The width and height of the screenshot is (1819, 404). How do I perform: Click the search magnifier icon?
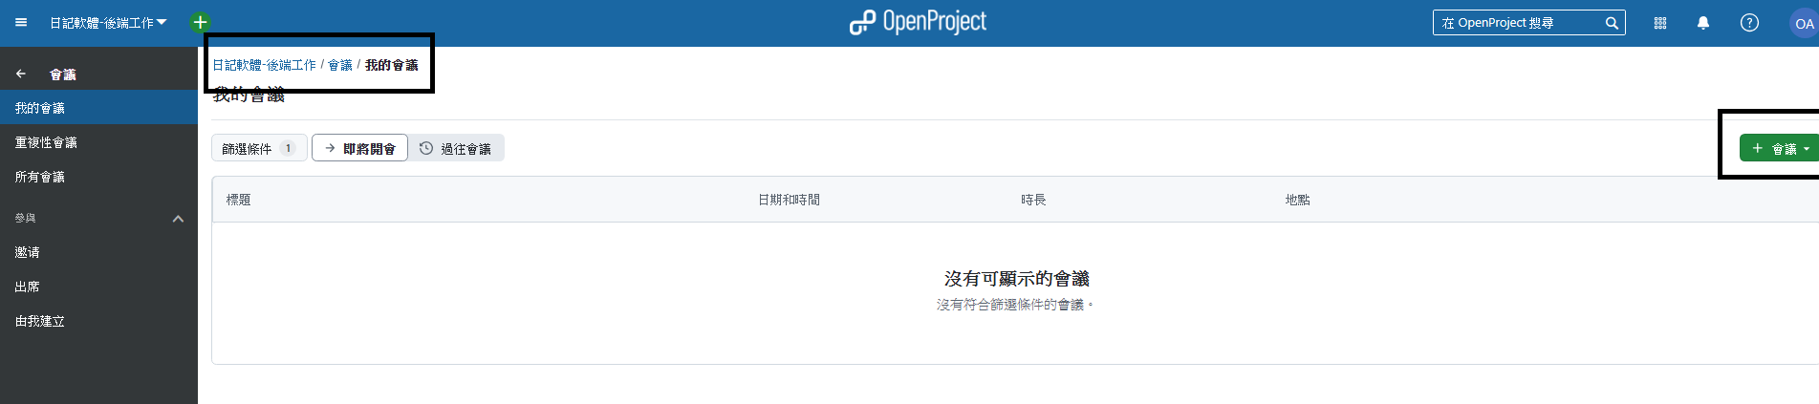[x=1613, y=23]
